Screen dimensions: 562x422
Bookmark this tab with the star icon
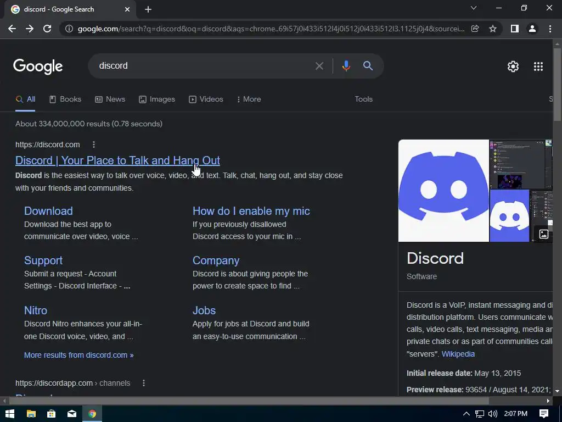[493, 29]
